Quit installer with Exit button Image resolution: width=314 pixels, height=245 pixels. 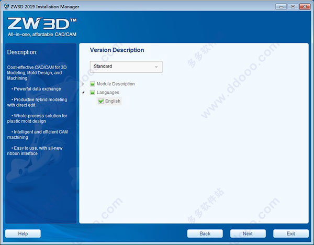click(291, 233)
